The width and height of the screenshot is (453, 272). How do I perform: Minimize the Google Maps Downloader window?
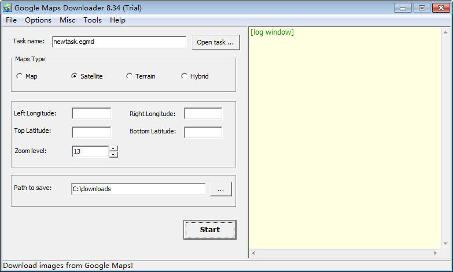tap(403, 8)
